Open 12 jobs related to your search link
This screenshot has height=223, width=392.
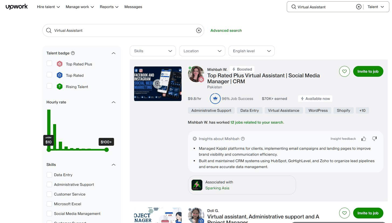[257, 122]
